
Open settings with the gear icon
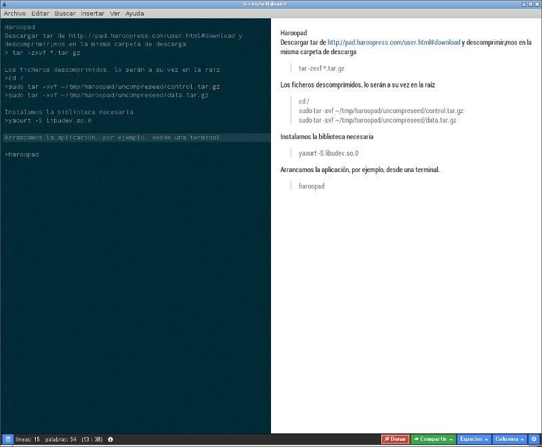[533, 439]
